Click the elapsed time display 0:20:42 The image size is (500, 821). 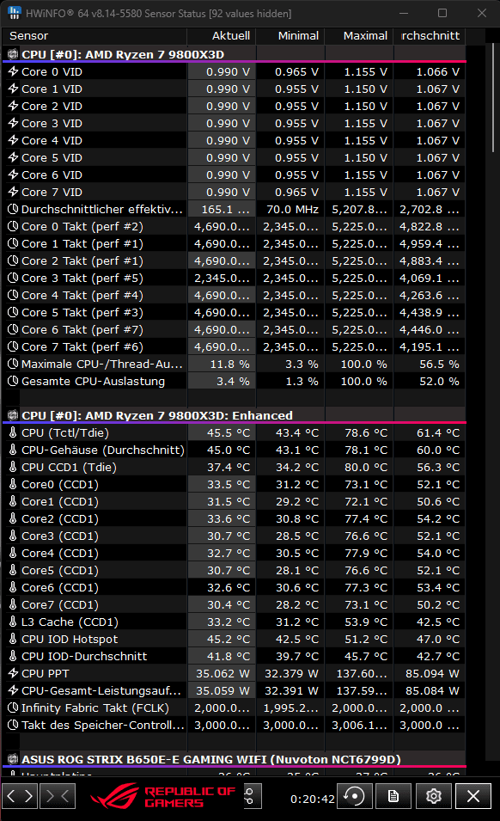(312, 799)
